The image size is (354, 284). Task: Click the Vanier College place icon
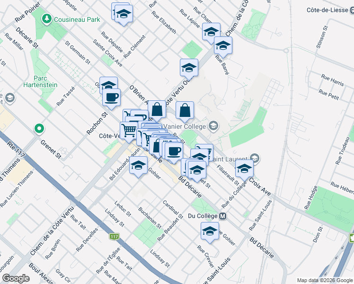click(213, 126)
